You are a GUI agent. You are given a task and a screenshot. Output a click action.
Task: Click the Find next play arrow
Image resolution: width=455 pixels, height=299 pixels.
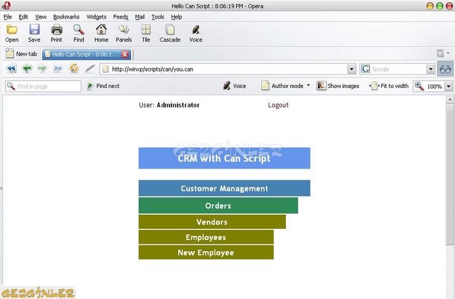(90, 86)
